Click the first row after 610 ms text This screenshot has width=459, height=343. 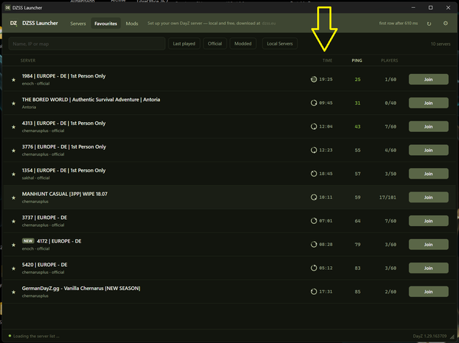click(x=399, y=23)
